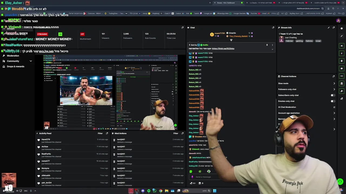Pop out the Mod Actions panel
346x194 pixels.
point(182,133)
